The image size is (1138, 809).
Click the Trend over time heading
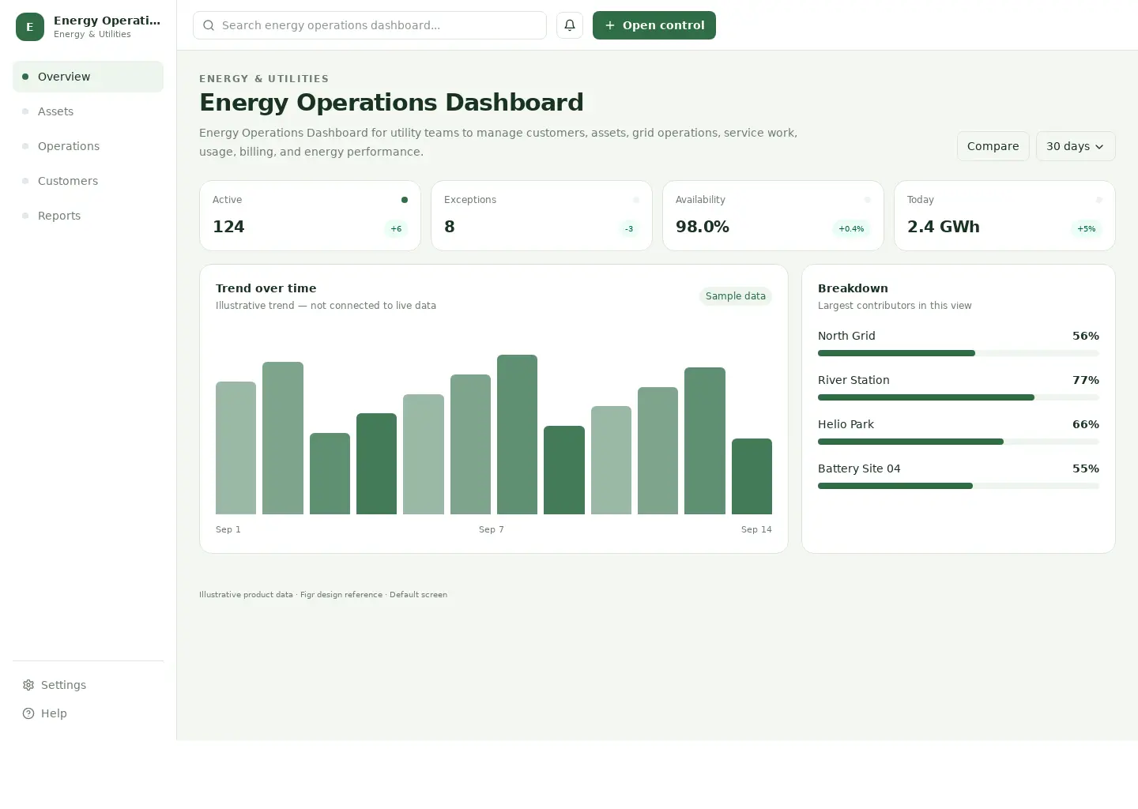[266, 288]
